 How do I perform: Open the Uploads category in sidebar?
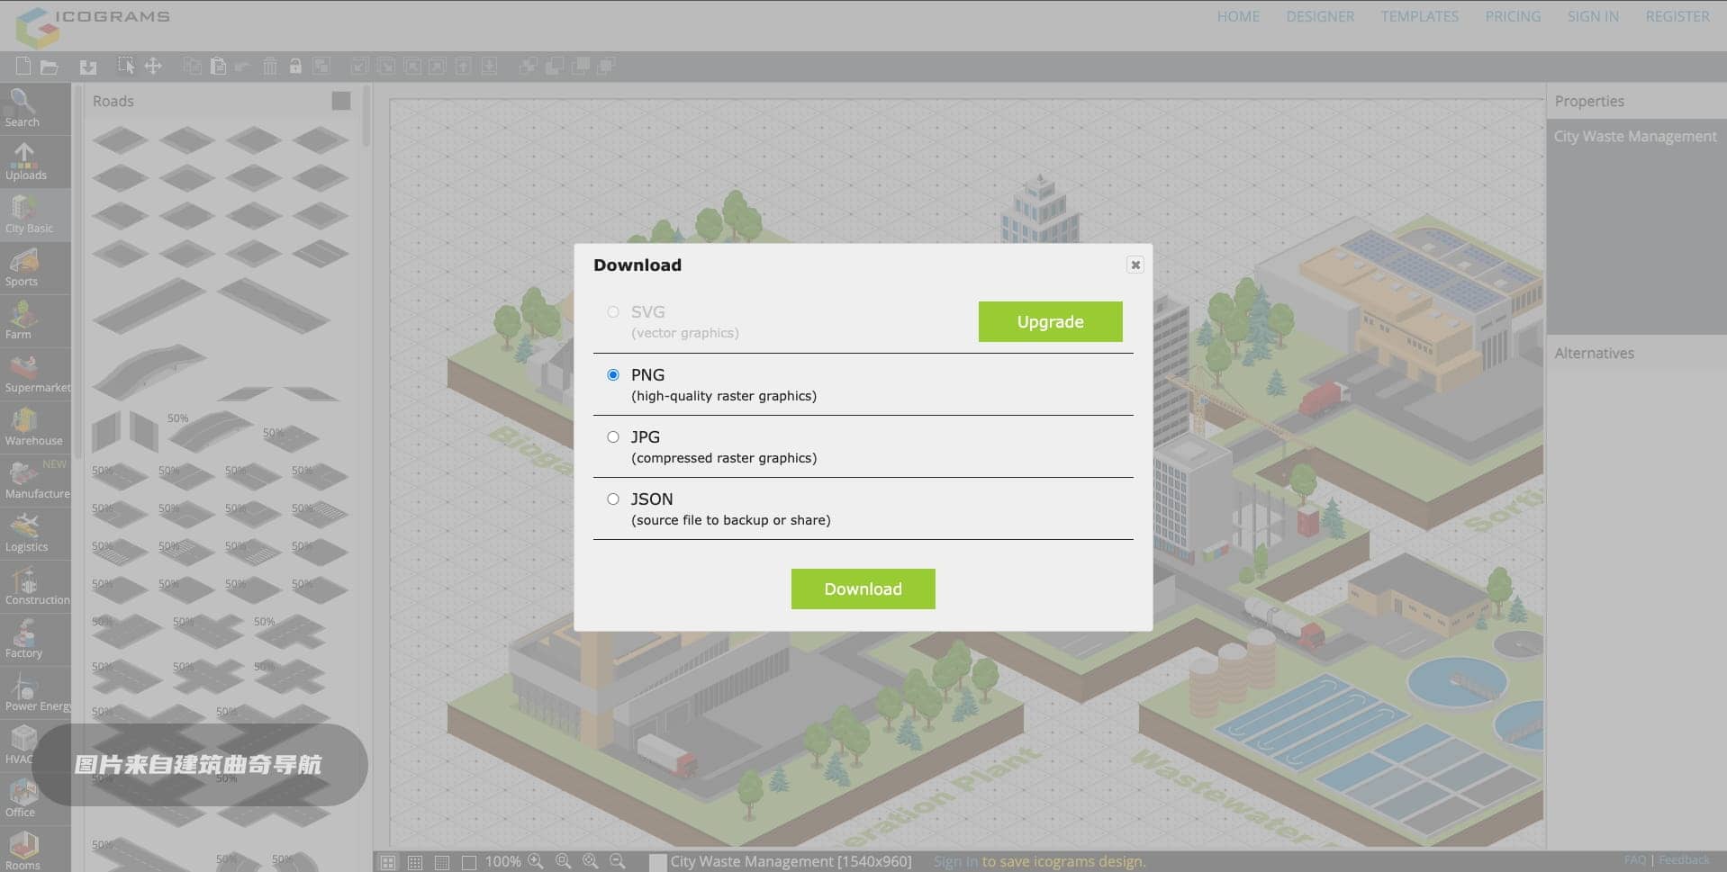tap(25, 161)
